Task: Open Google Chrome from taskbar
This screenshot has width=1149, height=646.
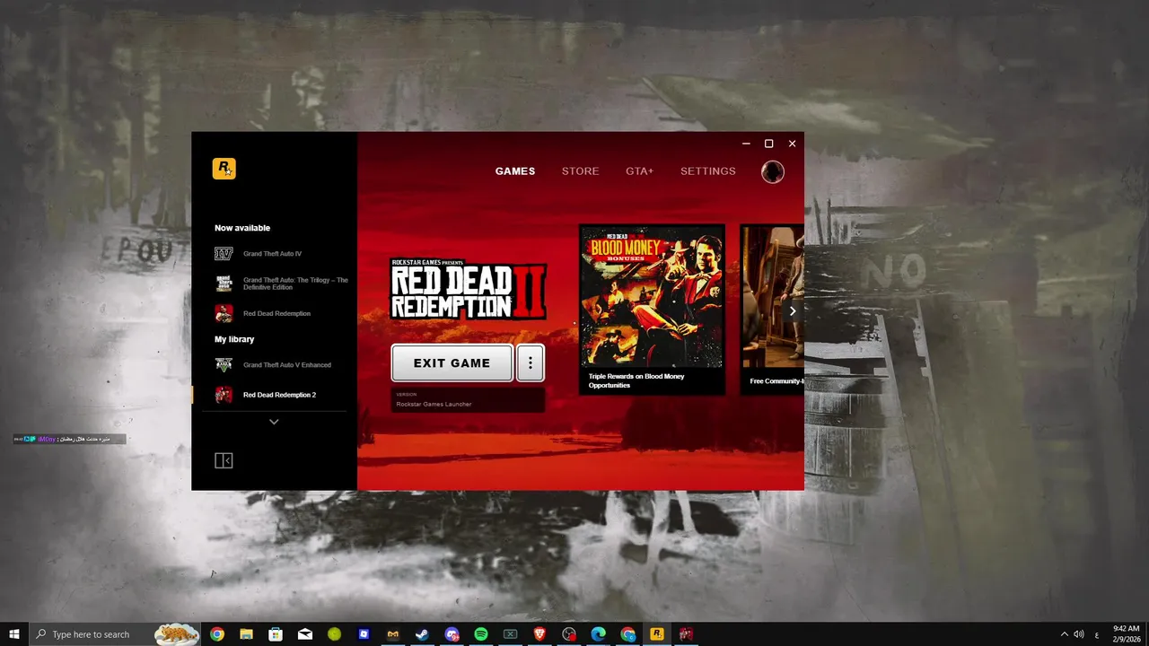Action: 216,634
